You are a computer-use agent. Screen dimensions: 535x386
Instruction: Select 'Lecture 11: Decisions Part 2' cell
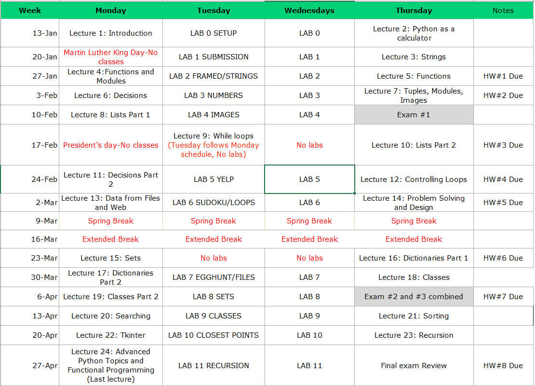coord(111,179)
